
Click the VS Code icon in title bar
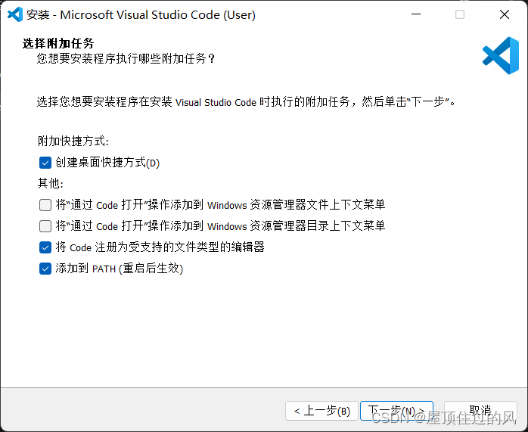click(15, 14)
